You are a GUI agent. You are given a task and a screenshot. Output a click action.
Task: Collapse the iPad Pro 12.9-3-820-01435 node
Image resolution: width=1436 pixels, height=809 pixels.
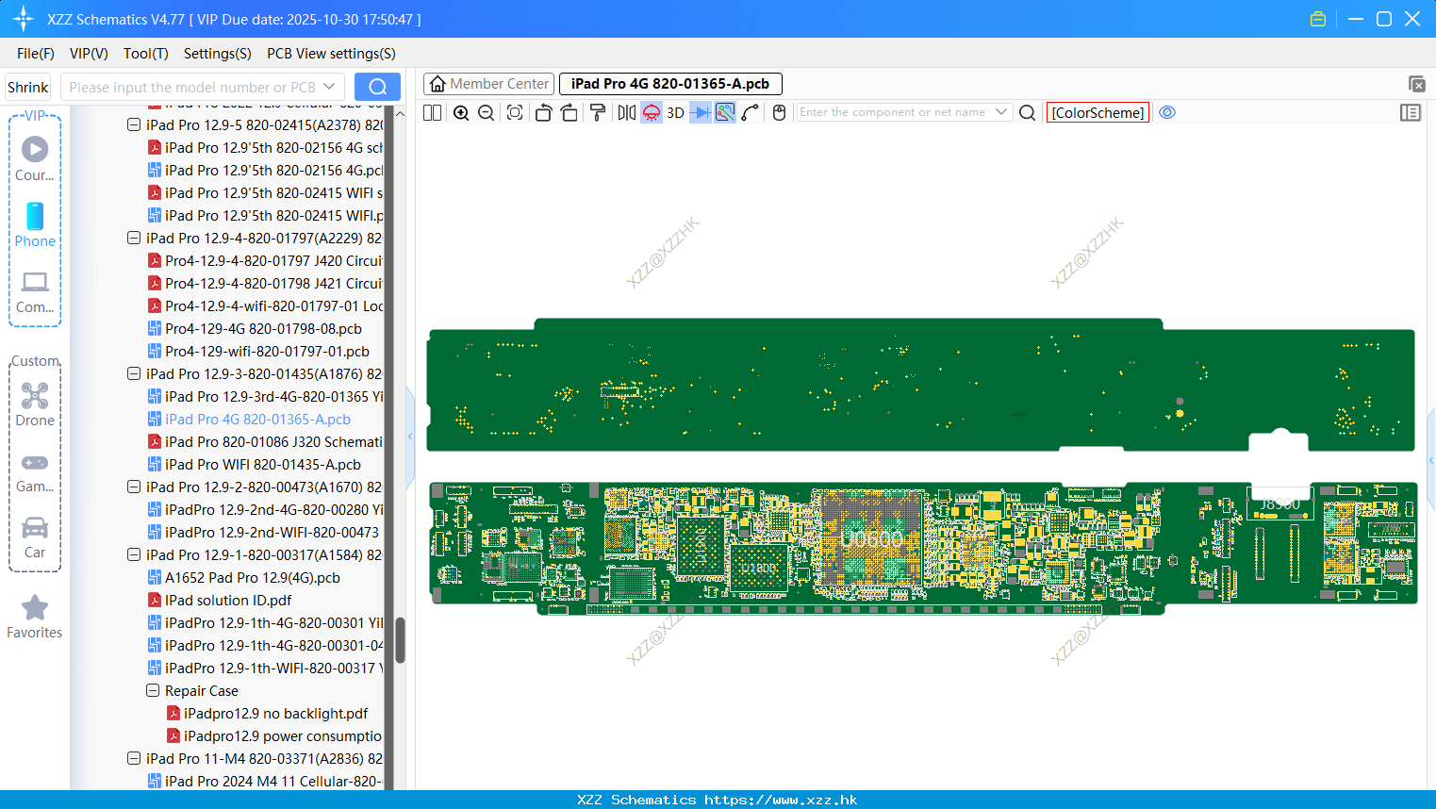(x=134, y=373)
